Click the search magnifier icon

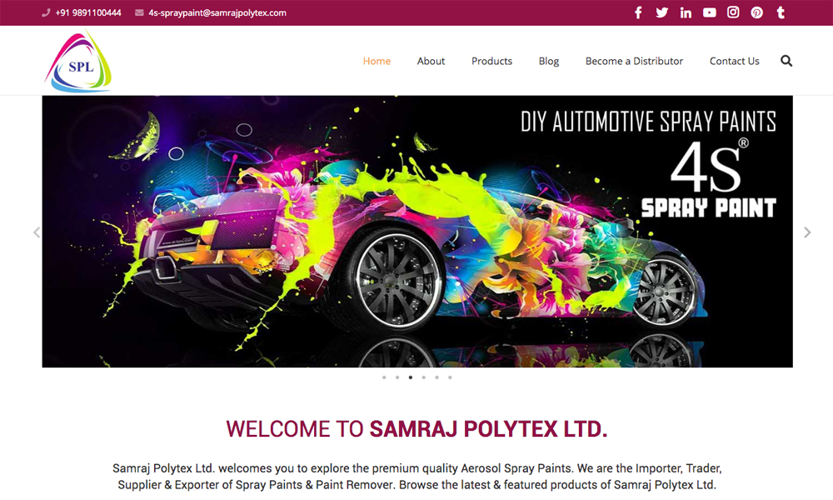[x=786, y=61]
